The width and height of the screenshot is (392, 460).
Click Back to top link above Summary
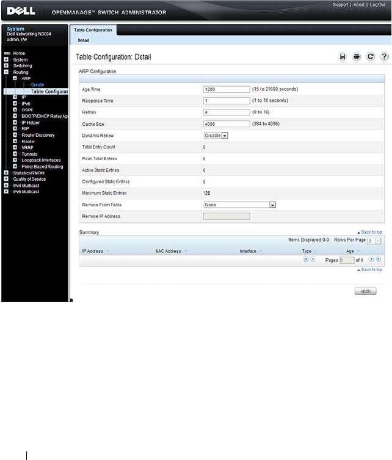[x=370, y=232]
